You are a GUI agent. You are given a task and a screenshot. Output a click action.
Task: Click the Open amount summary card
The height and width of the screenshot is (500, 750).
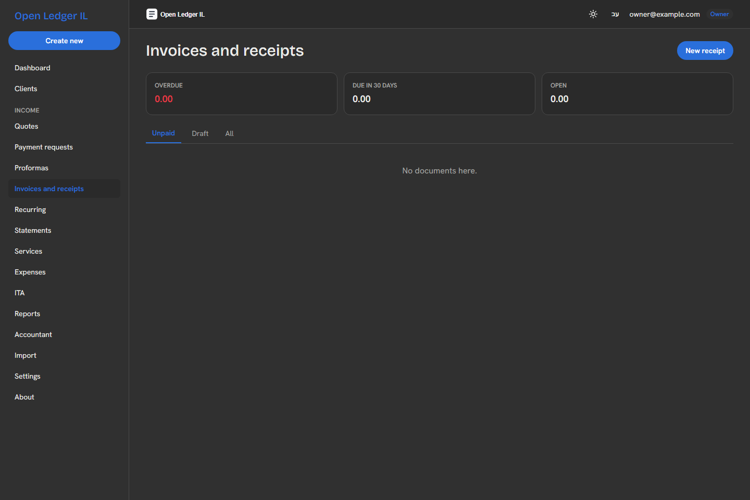click(637, 94)
